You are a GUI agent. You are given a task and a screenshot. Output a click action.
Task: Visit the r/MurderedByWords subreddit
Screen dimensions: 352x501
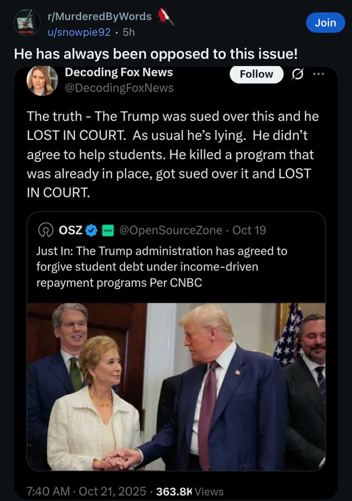click(x=101, y=16)
